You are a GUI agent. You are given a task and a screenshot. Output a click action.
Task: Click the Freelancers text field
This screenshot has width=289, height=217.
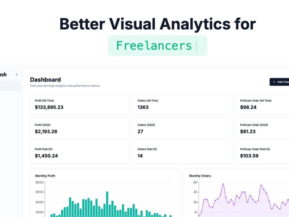click(x=158, y=45)
